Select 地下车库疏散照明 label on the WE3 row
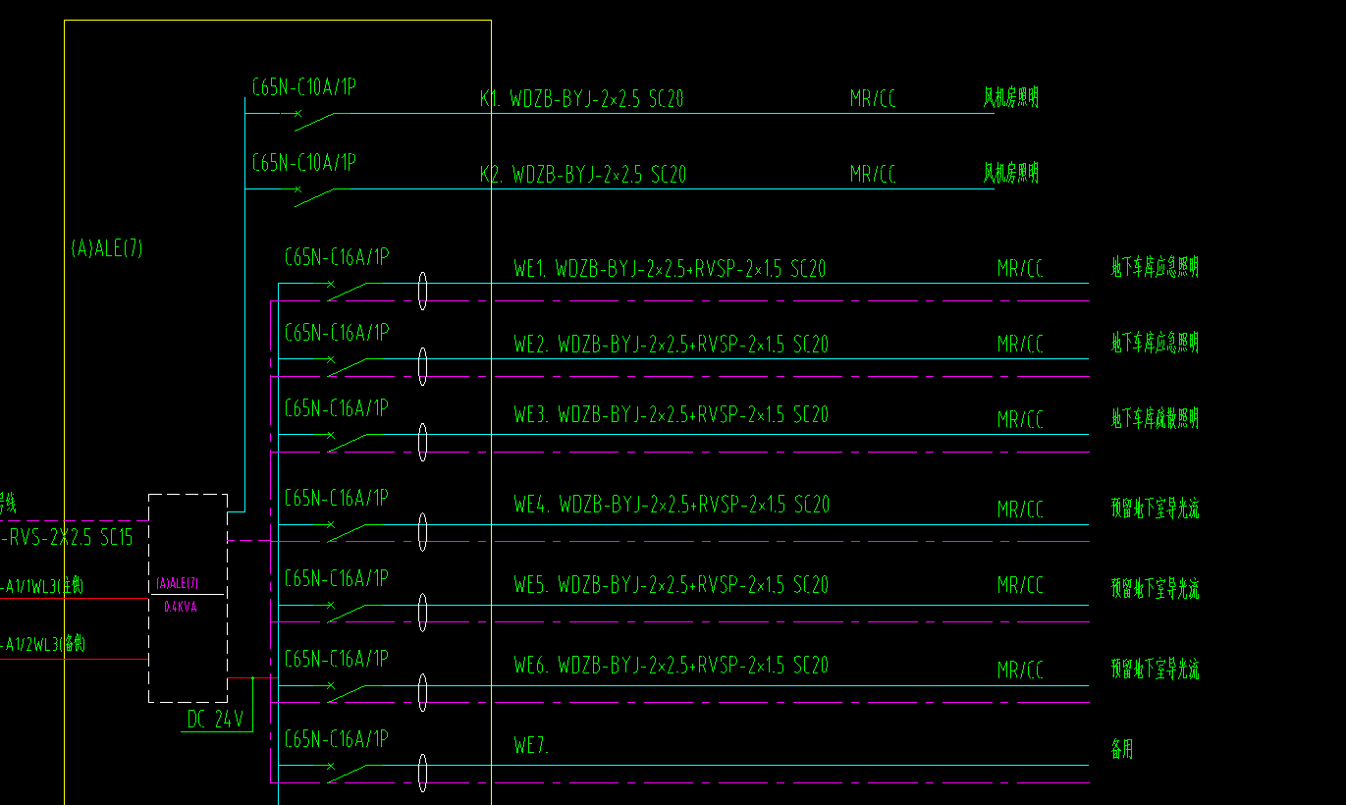The image size is (1346, 805). [x=1155, y=419]
